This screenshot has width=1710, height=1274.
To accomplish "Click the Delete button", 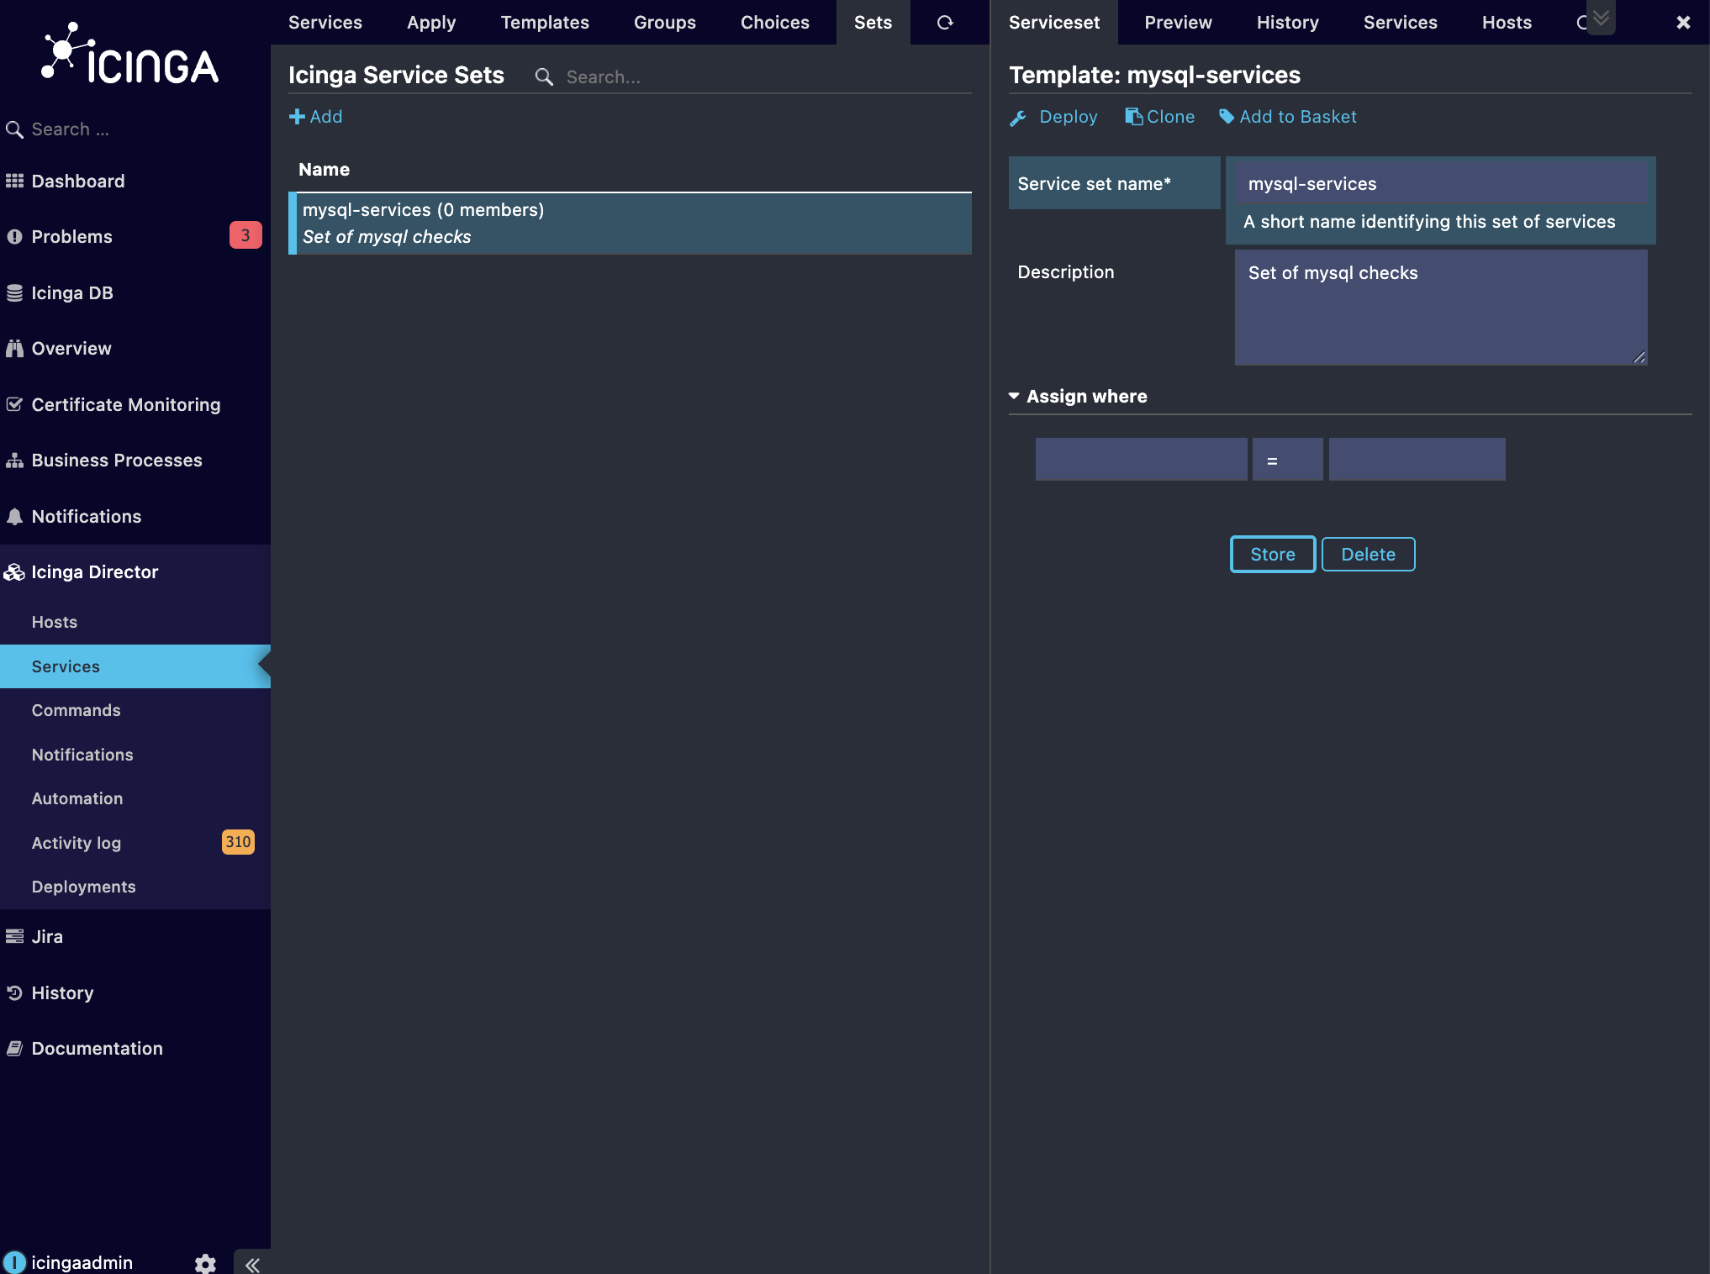I will coord(1368,555).
